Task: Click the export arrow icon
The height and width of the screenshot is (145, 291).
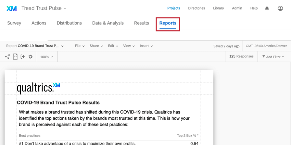Action: click(23, 57)
